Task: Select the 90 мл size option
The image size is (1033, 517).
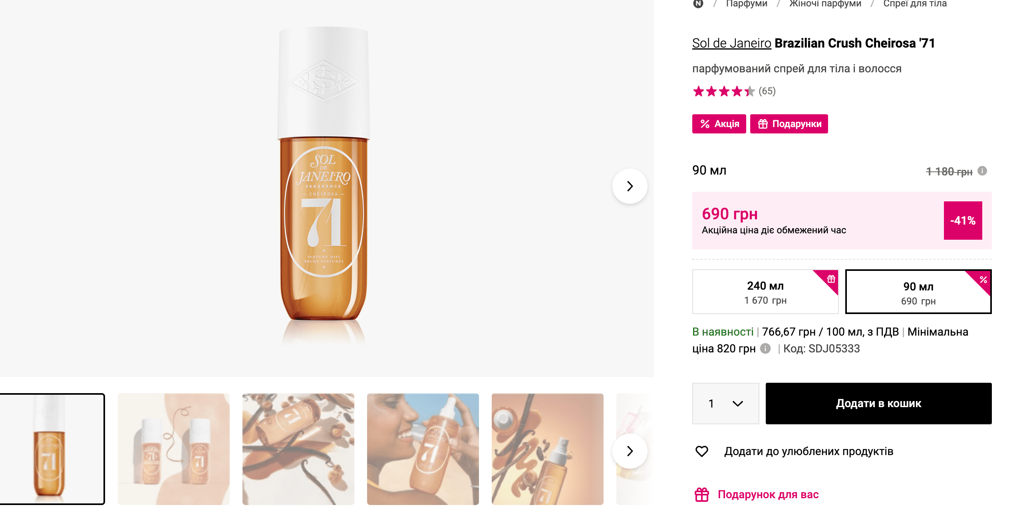Action: [918, 292]
